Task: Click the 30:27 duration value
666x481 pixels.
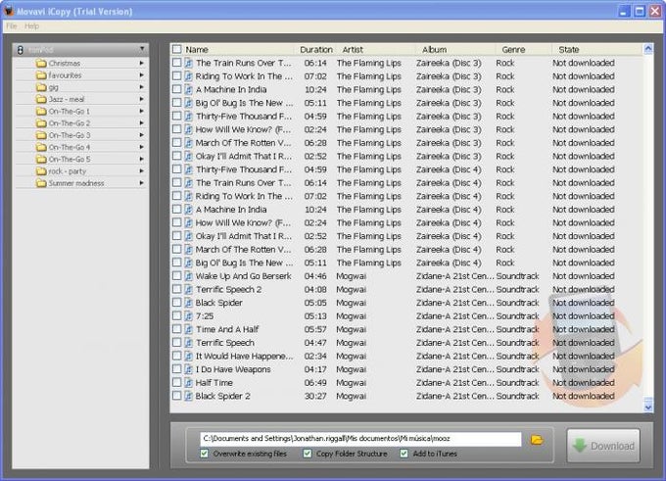Action: pyautogui.click(x=315, y=396)
